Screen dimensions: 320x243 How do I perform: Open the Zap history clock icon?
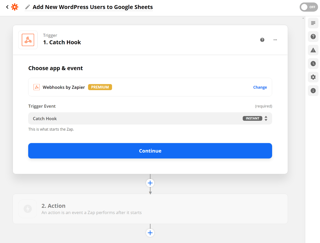coord(313,64)
